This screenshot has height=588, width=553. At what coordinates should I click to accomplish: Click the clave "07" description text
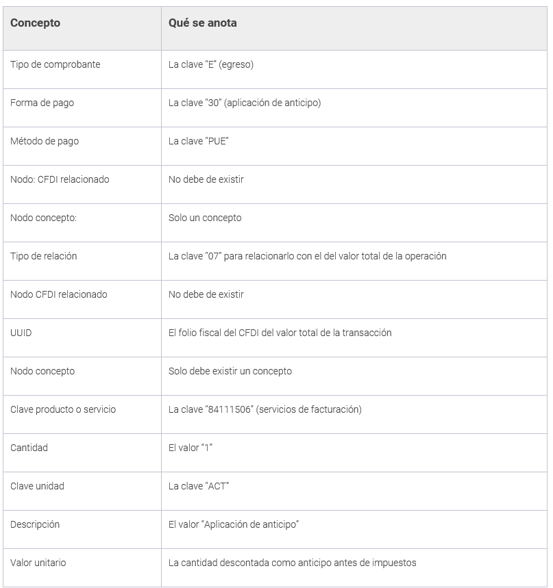tap(307, 256)
